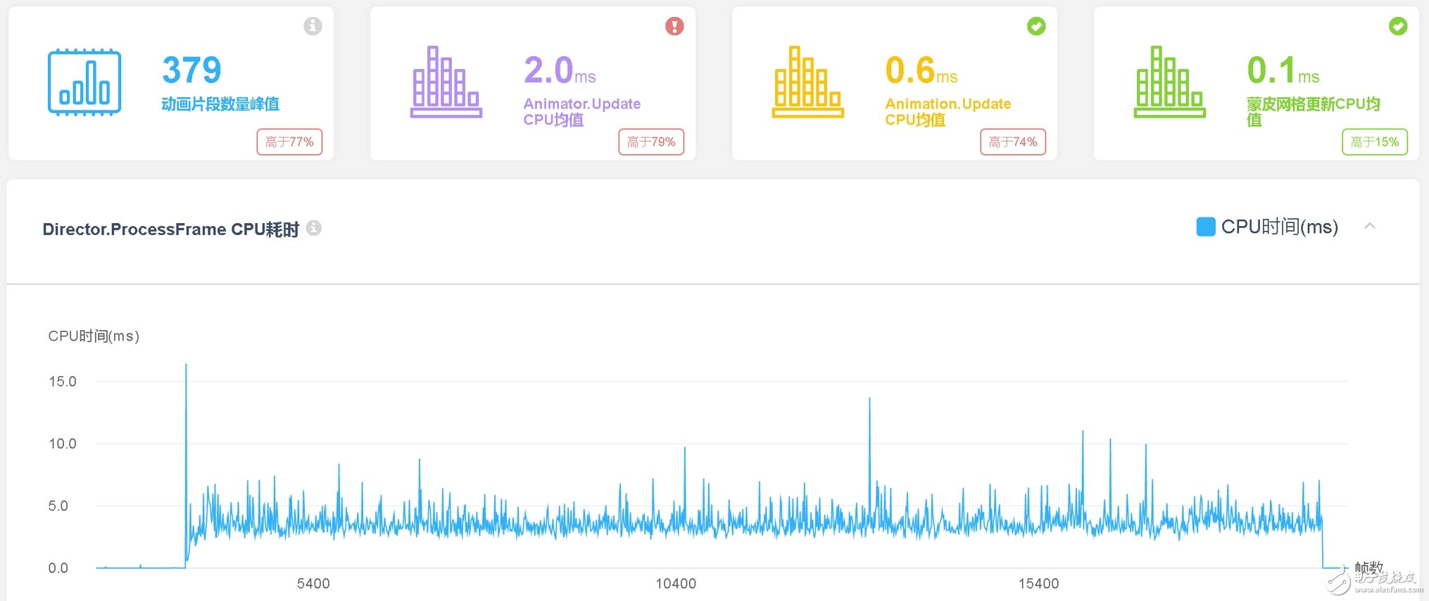Click the 10400 frame label on x-axis

tap(675, 583)
